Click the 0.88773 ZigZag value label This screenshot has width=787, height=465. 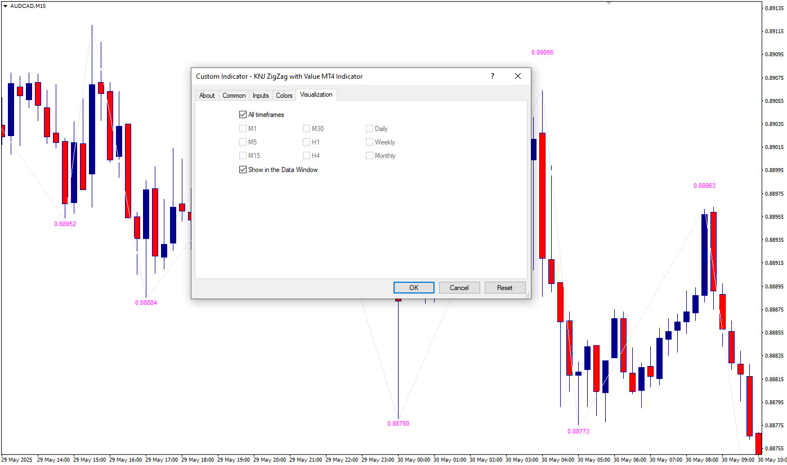point(578,432)
